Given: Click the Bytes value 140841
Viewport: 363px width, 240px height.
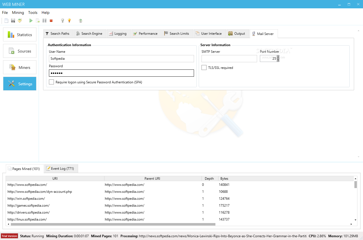Looking at the screenshot, I should [x=224, y=185].
